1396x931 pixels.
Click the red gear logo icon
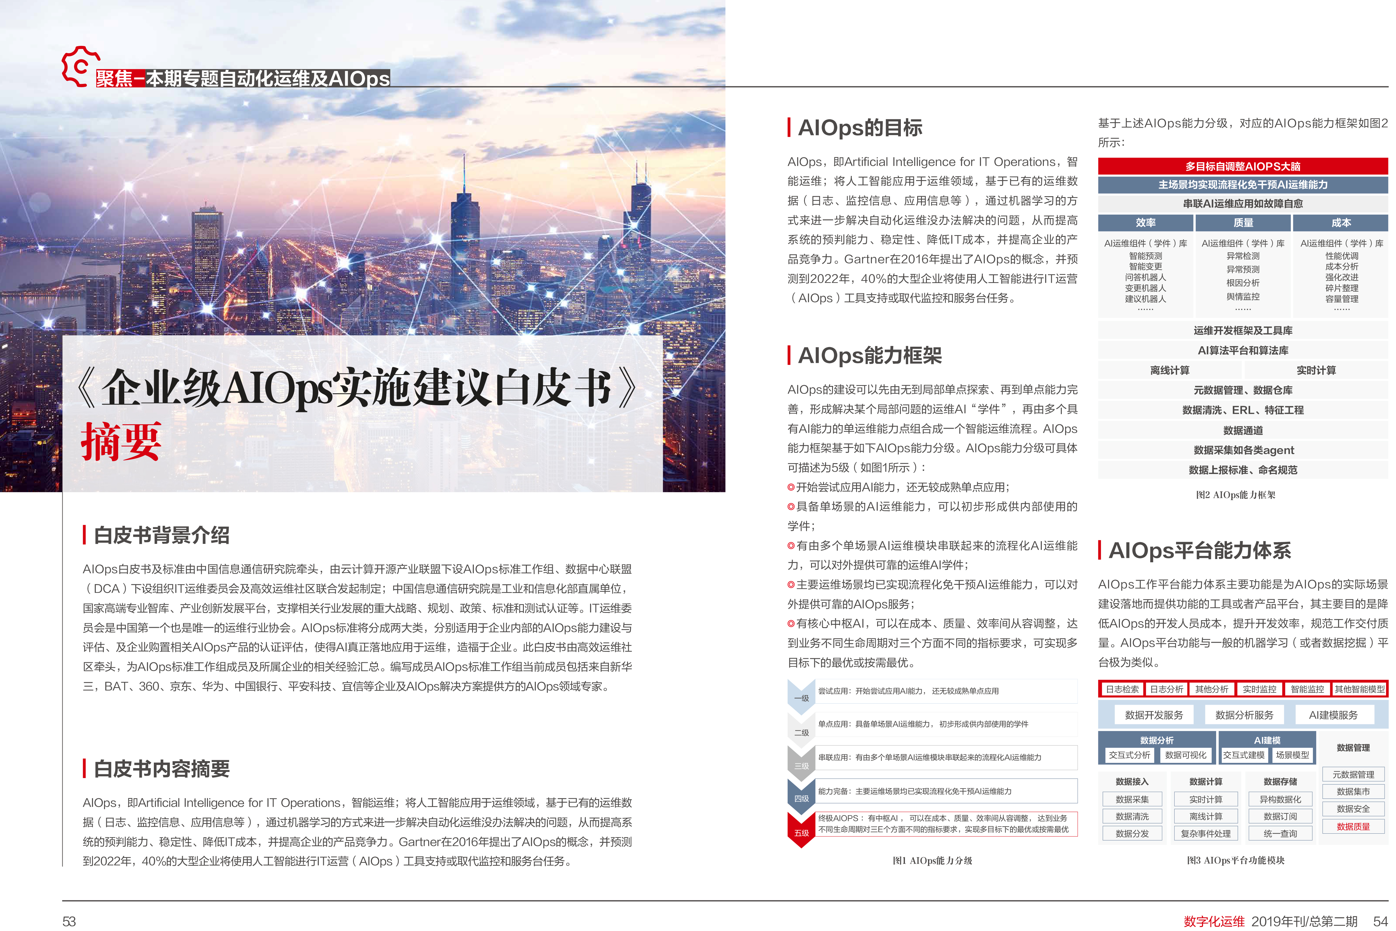pyautogui.click(x=80, y=66)
